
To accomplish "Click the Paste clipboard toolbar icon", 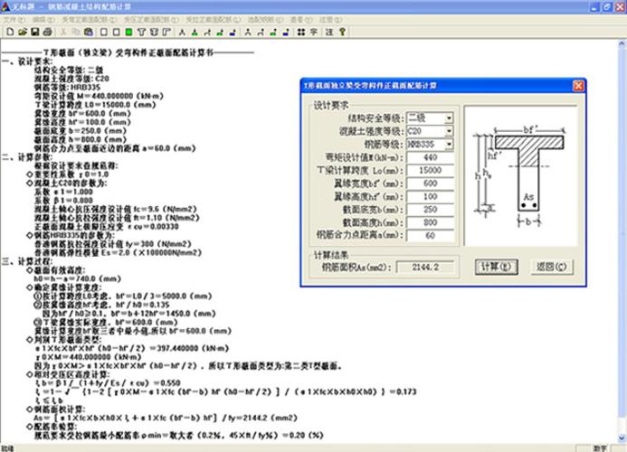I will point(89,32).
